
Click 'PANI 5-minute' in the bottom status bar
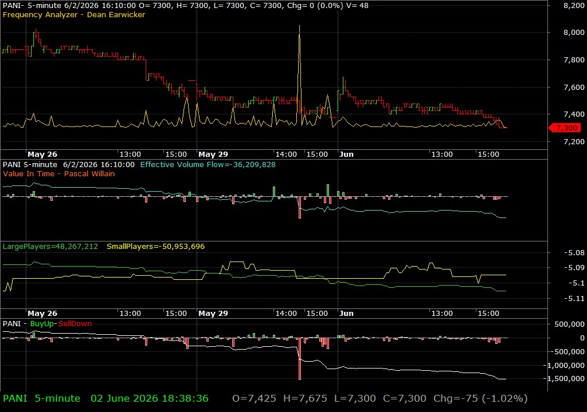41,398
